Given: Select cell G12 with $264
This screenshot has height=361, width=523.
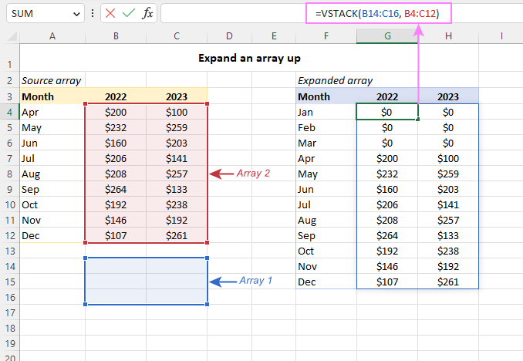Looking at the screenshot, I should point(387,235).
